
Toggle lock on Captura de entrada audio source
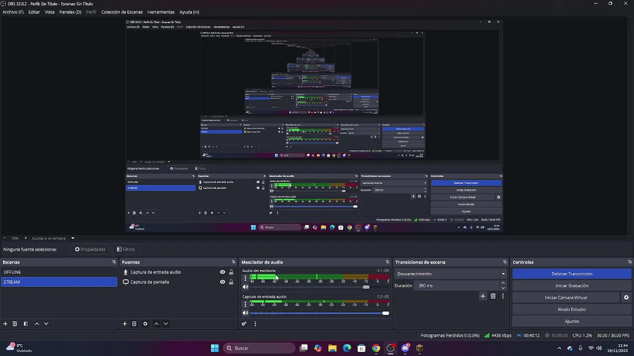pos(231,272)
